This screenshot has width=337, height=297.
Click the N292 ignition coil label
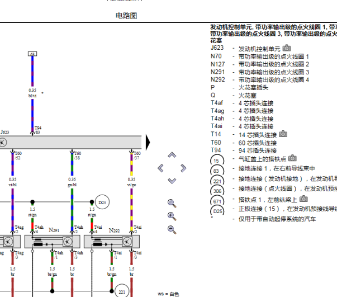(114, 230)
